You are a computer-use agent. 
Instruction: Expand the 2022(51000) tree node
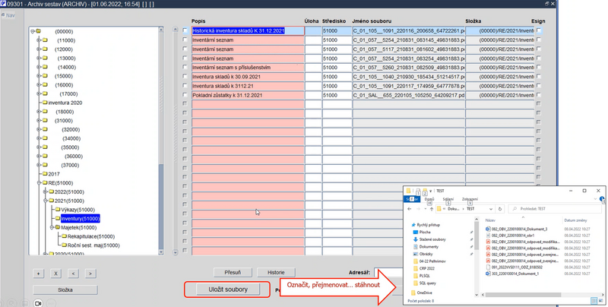point(45,191)
